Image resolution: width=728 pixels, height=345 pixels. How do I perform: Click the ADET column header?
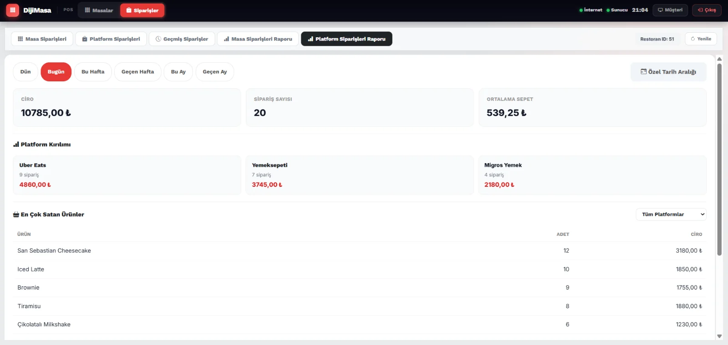pyautogui.click(x=563, y=235)
